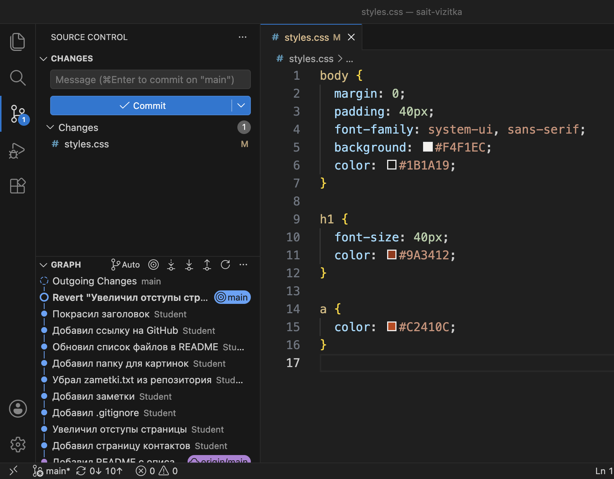Synchronize changes 0↓ 10↑ in status bar
This screenshot has height=479, width=614.
[99, 471]
